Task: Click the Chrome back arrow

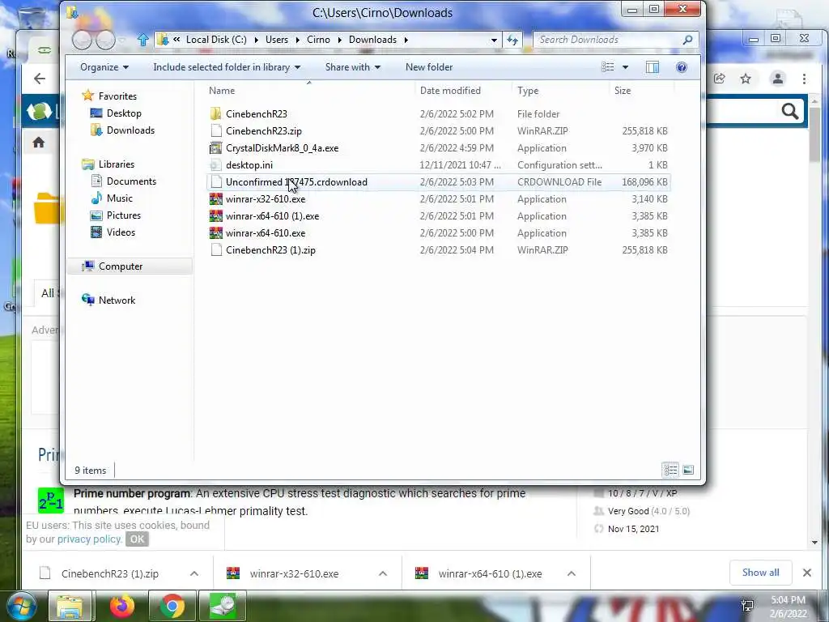Action: point(40,79)
